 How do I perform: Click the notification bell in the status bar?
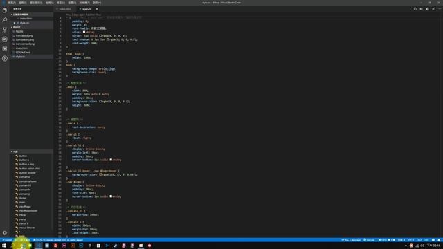439,240
